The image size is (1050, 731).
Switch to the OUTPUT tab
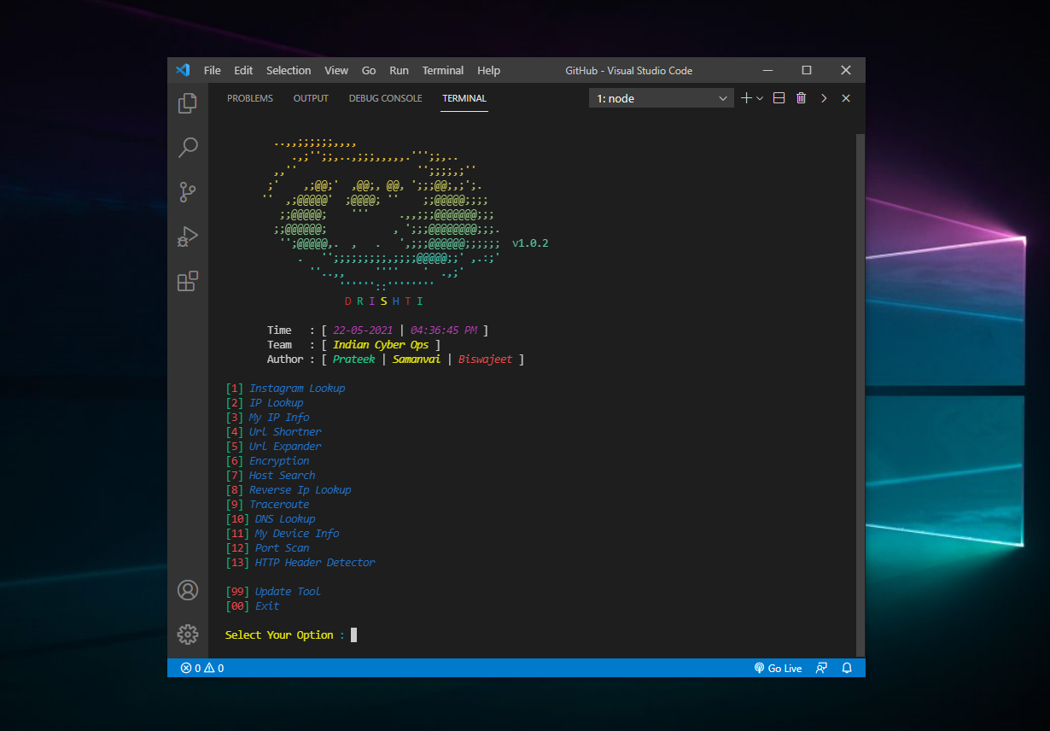coord(310,98)
